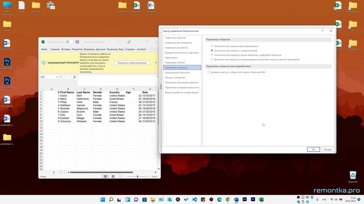364x204 pixels.
Task: Select 'Надежные документы' category
Action: [182, 48]
